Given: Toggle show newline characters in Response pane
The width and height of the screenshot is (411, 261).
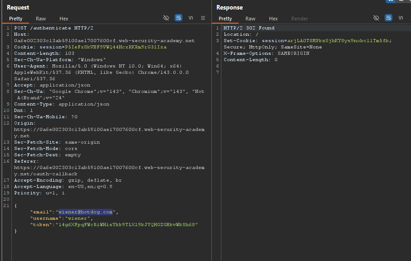Looking at the screenshot, I should point(401,18).
